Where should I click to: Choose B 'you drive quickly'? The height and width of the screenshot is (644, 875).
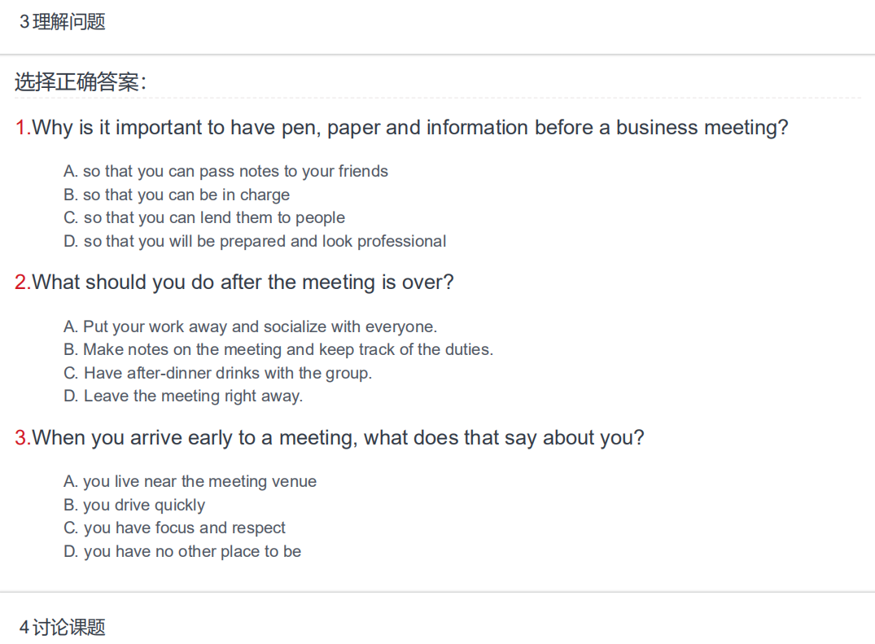click(x=134, y=505)
